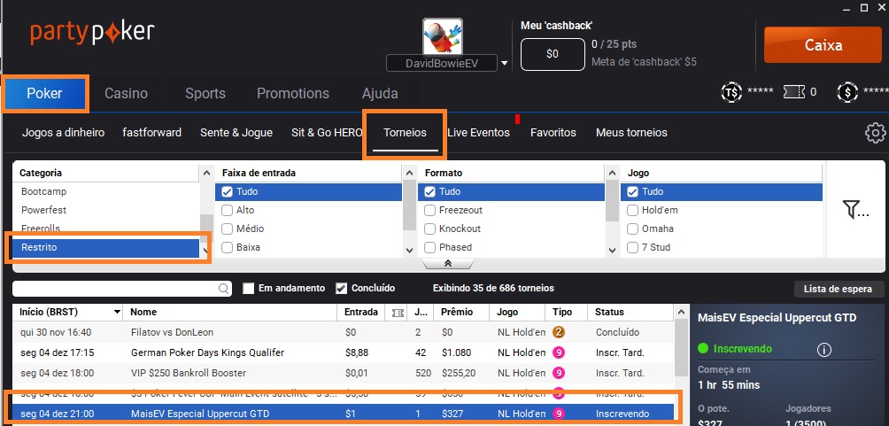
Task: Select Sit & Go HERO tab
Action: coord(327,133)
